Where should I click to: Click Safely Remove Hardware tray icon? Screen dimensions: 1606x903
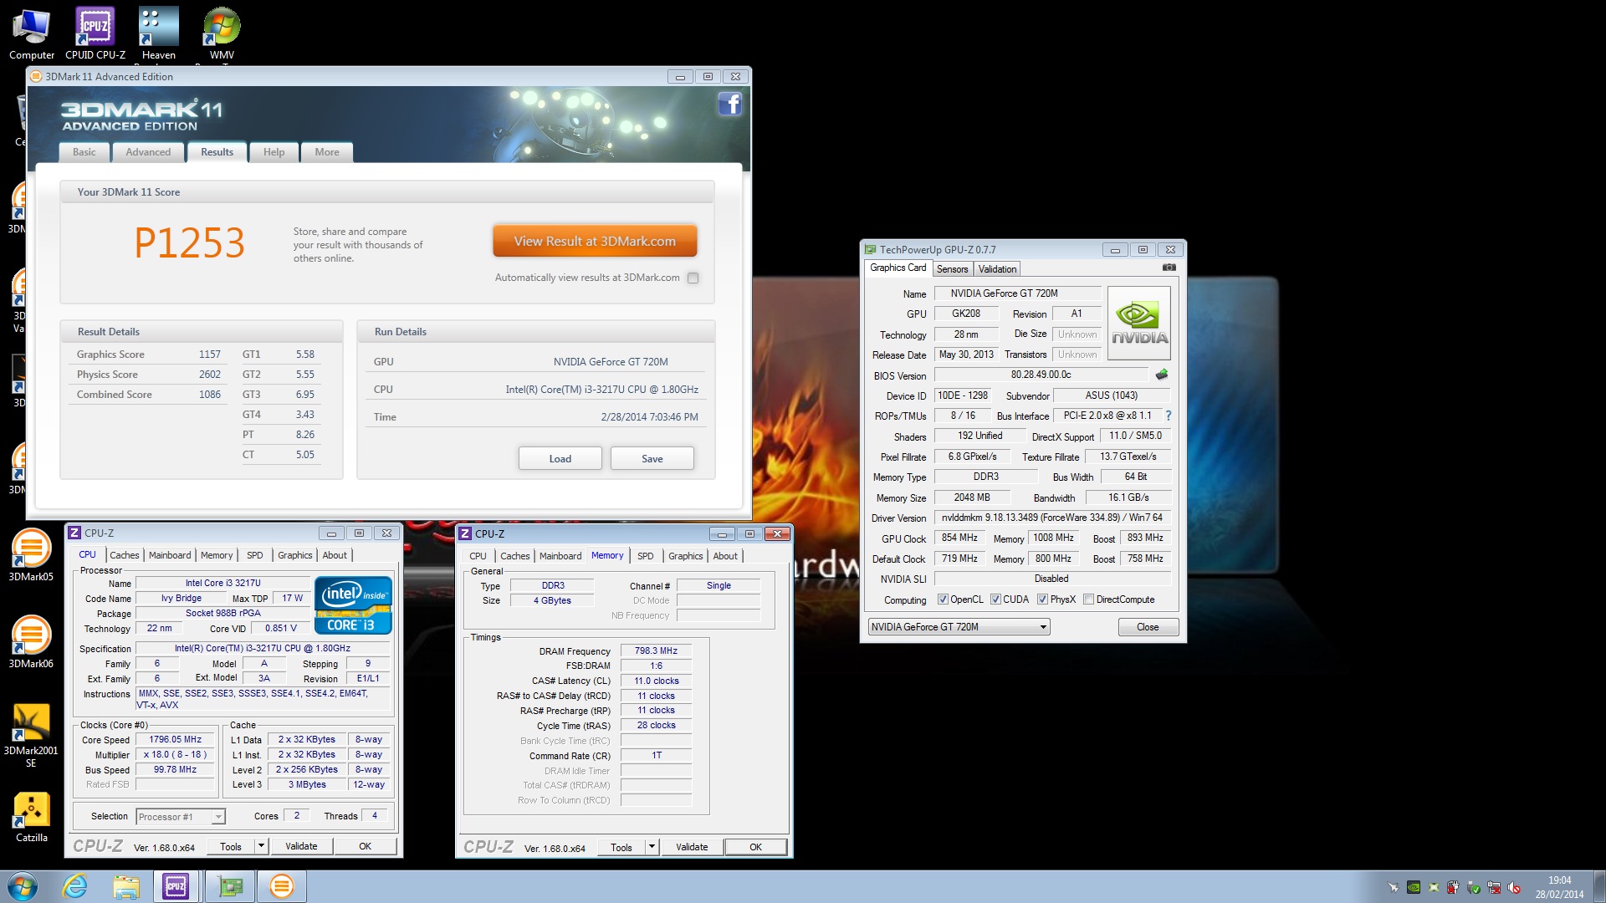(1474, 888)
